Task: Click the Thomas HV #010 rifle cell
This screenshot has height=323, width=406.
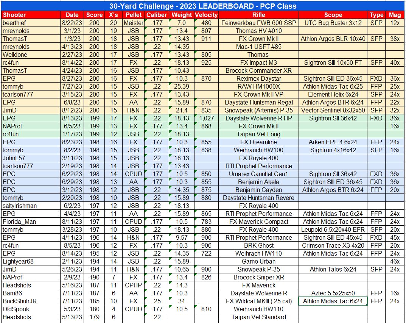Action: click(258, 31)
